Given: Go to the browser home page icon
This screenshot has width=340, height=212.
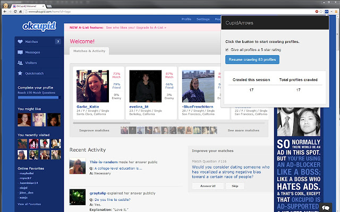Looking at the screenshot, I should (20, 12).
